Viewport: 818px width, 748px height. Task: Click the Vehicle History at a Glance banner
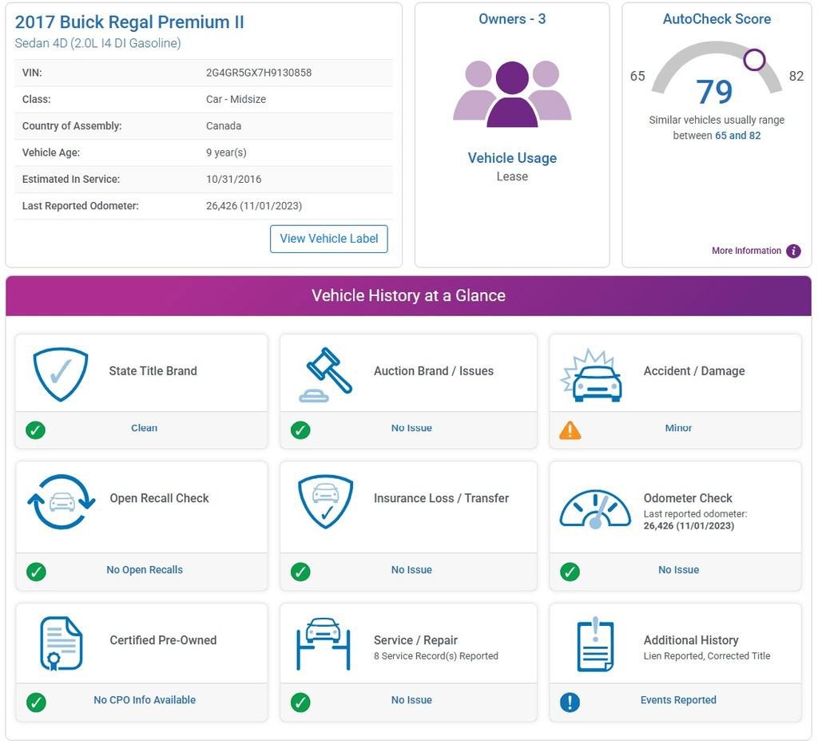click(408, 295)
